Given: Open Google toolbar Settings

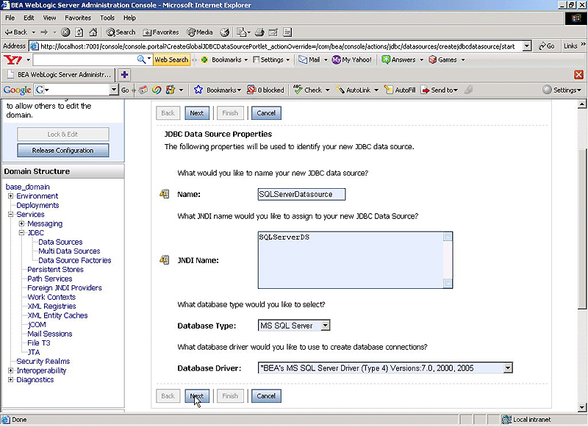Looking at the screenshot, I should pos(562,90).
